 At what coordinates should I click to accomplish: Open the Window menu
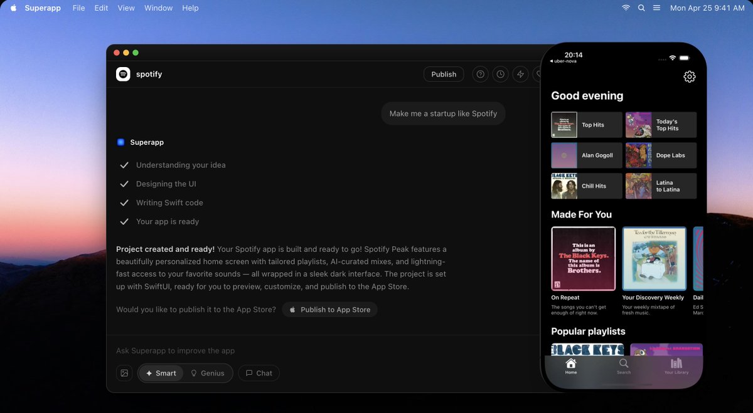coord(158,8)
